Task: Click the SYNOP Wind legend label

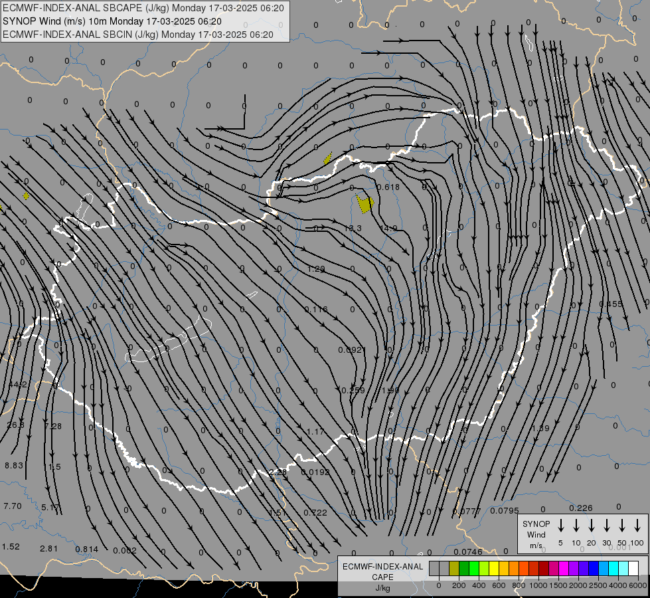Action: (x=536, y=529)
